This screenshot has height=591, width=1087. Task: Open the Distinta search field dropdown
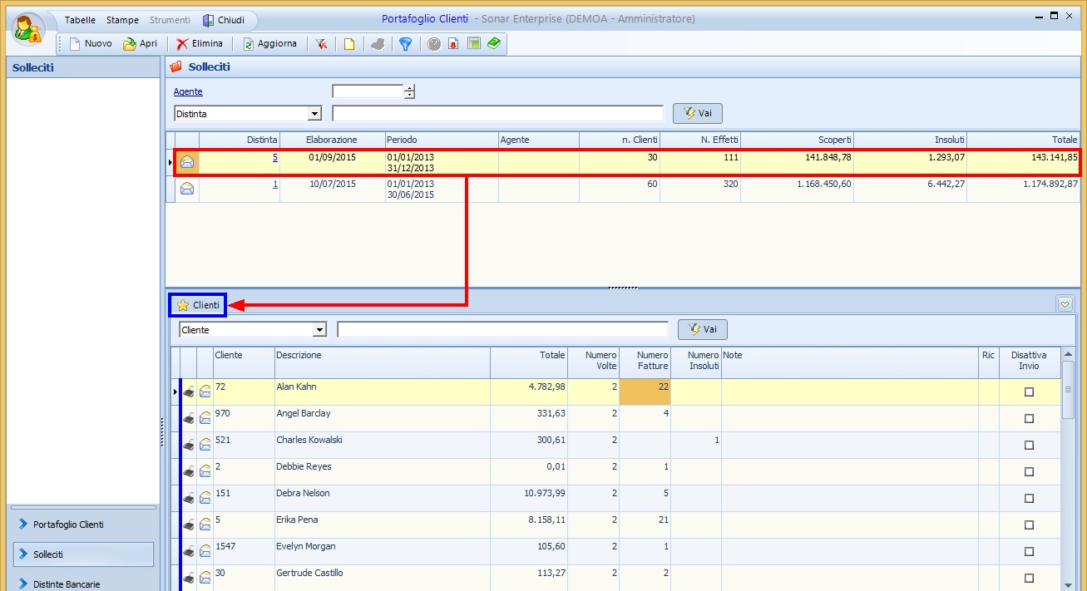tap(314, 114)
